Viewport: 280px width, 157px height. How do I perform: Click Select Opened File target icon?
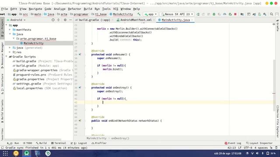(x=53, y=20)
